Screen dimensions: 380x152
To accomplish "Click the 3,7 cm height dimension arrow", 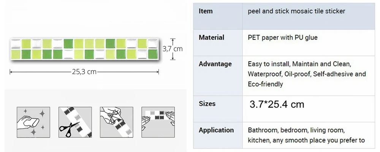I will (173, 49).
